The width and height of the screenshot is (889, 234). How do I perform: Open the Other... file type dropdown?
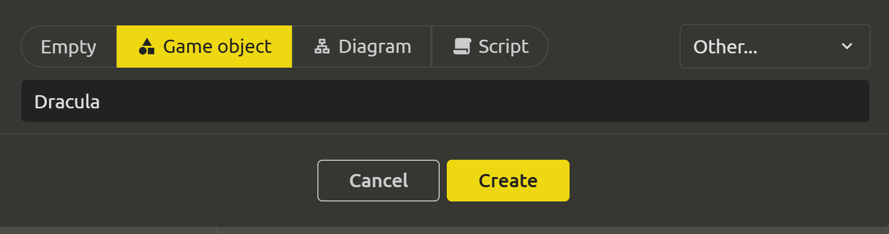[775, 46]
